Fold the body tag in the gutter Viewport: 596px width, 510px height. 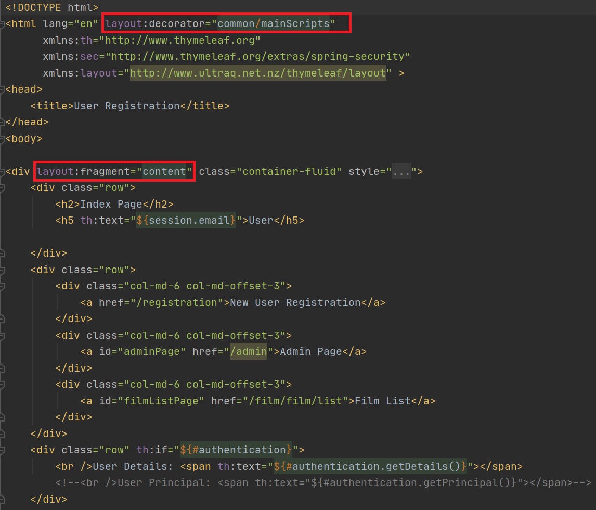click(2, 138)
